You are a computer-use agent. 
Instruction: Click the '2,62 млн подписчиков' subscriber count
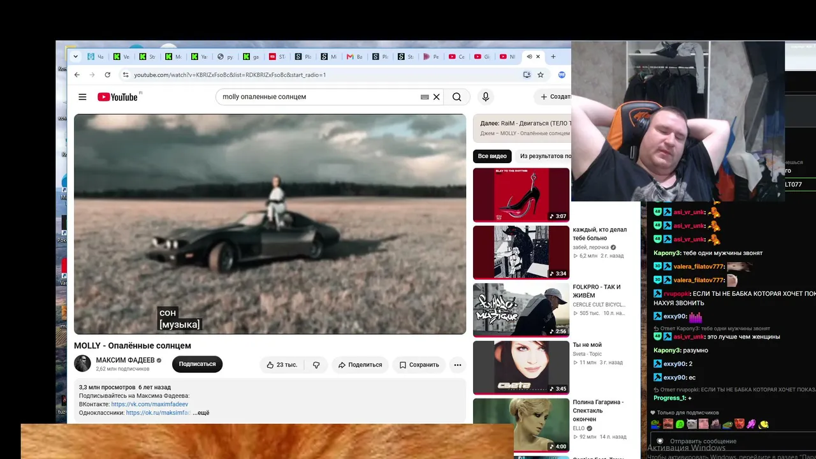click(x=122, y=369)
